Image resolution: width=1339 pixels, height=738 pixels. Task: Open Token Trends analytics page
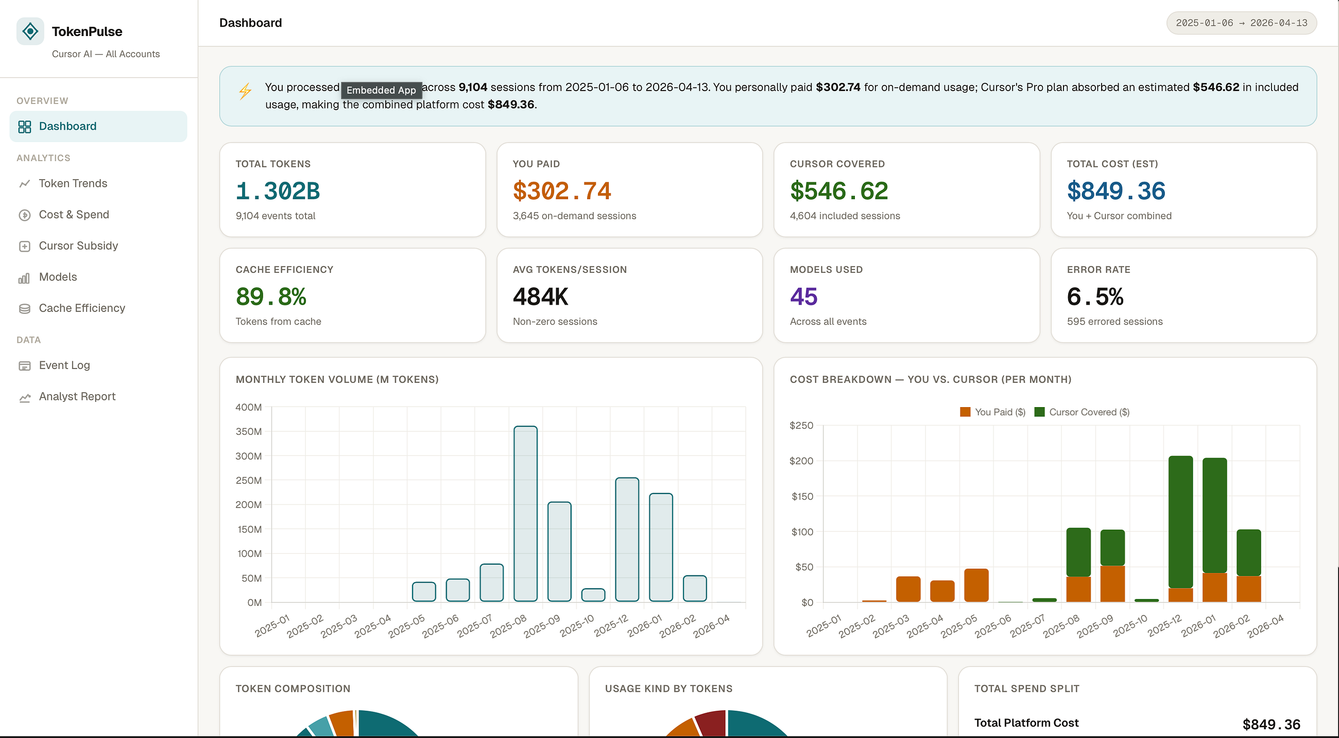point(98,183)
